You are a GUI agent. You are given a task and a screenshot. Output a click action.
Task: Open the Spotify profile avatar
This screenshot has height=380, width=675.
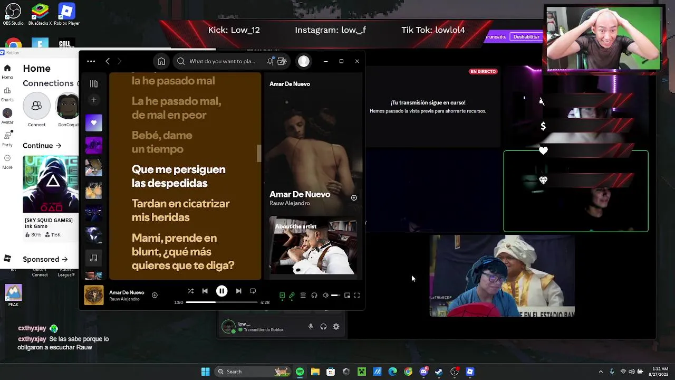coord(304,61)
